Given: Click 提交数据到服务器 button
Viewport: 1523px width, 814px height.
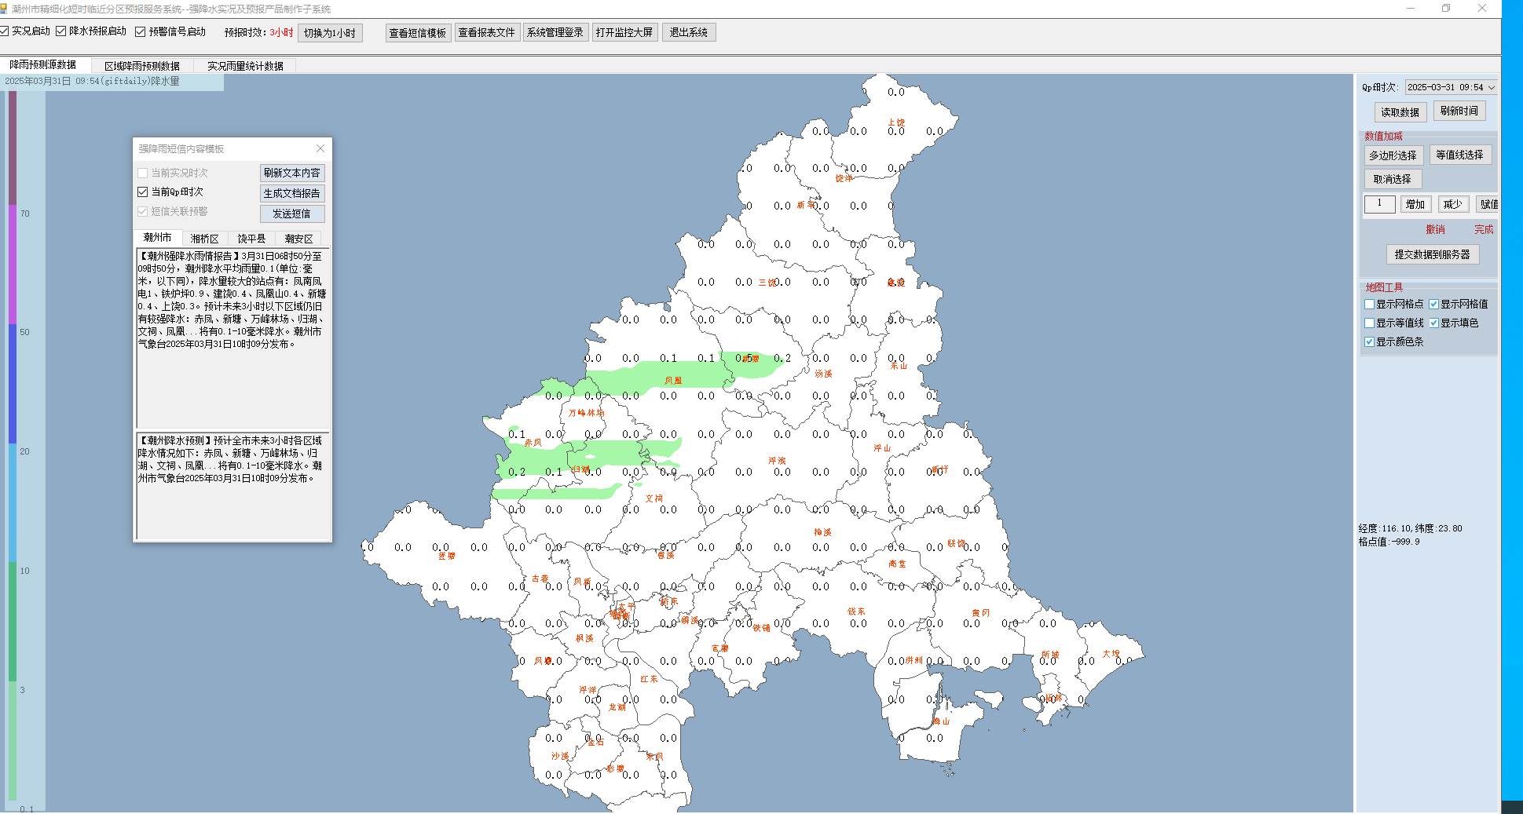Looking at the screenshot, I should coord(1432,255).
